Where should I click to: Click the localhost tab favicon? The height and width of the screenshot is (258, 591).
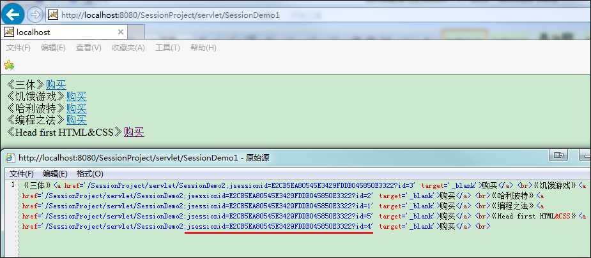(x=9, y=32)
